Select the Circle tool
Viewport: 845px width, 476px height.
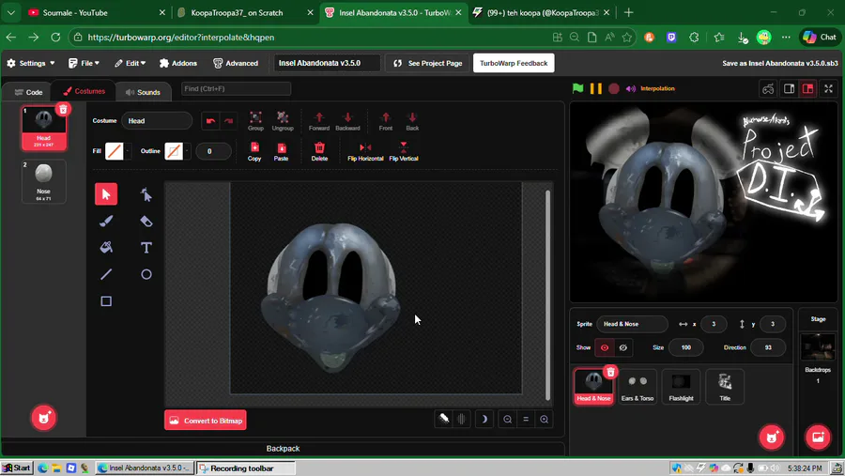click(146, 274)
